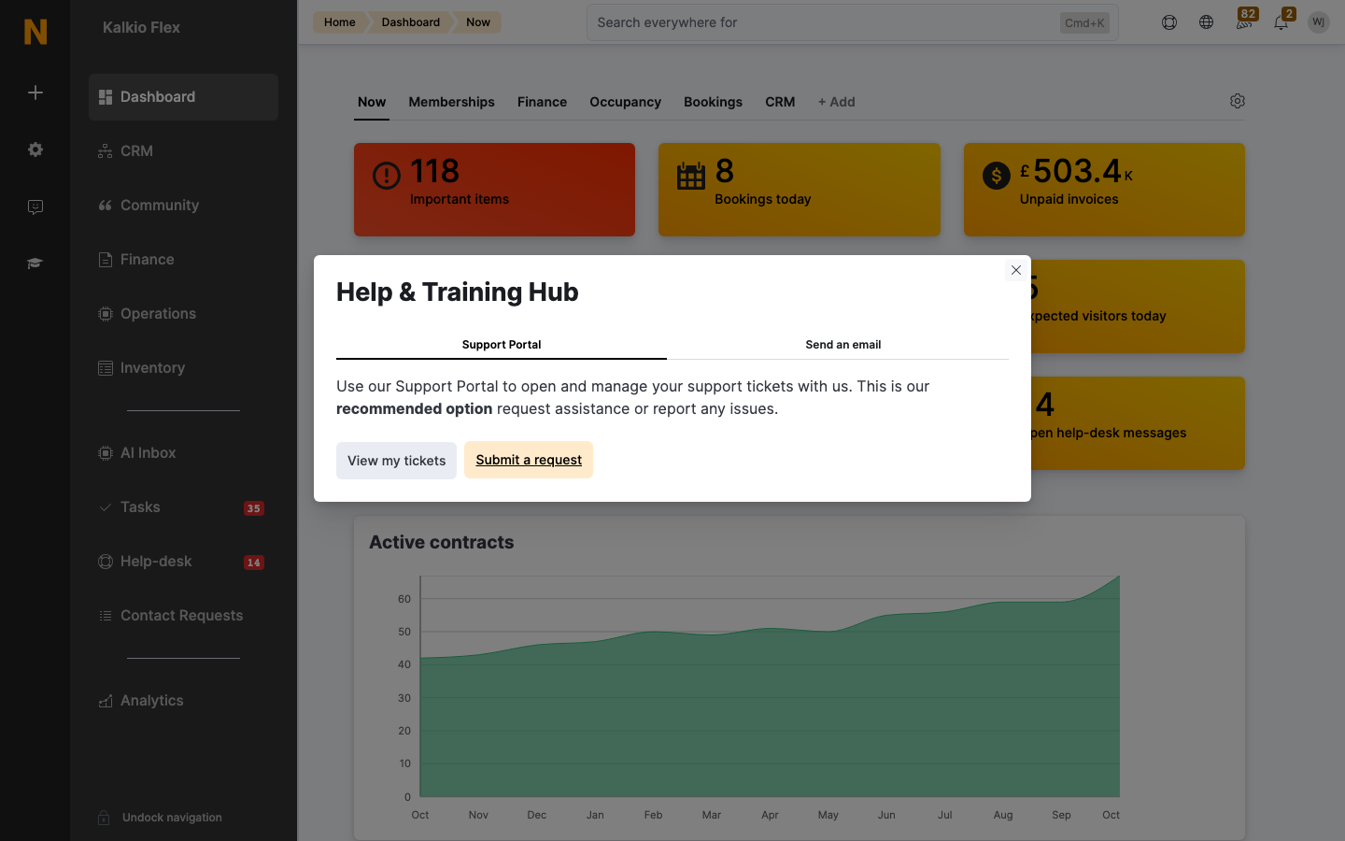The width and height of the screenshot is (1345, 841).
Task: Switch to Support Portal tab
Action: point(502,345)
